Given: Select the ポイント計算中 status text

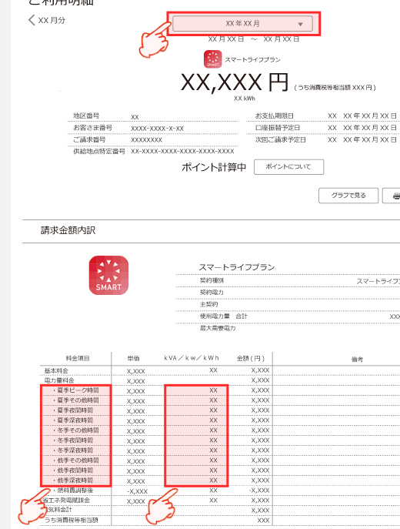Looking at the screenshot, I should 214,167.
